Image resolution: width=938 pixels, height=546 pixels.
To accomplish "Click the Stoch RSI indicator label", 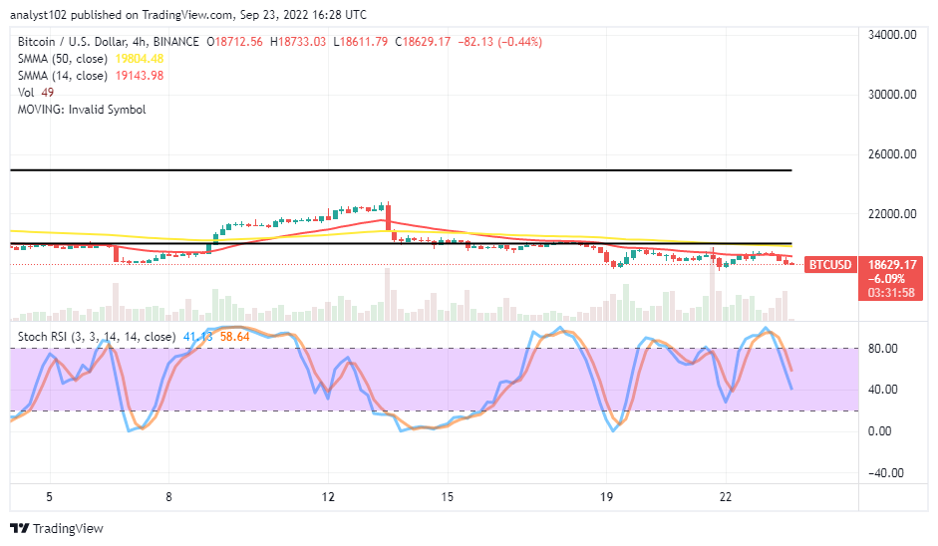I will [97, 337].
